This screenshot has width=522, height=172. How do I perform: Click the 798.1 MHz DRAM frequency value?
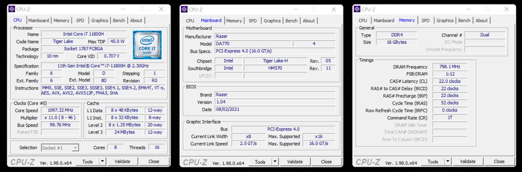[x=450, y=67]
